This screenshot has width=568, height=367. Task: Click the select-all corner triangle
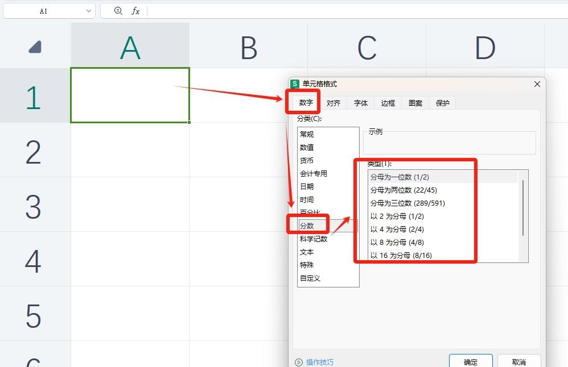[x=35, y=47]
